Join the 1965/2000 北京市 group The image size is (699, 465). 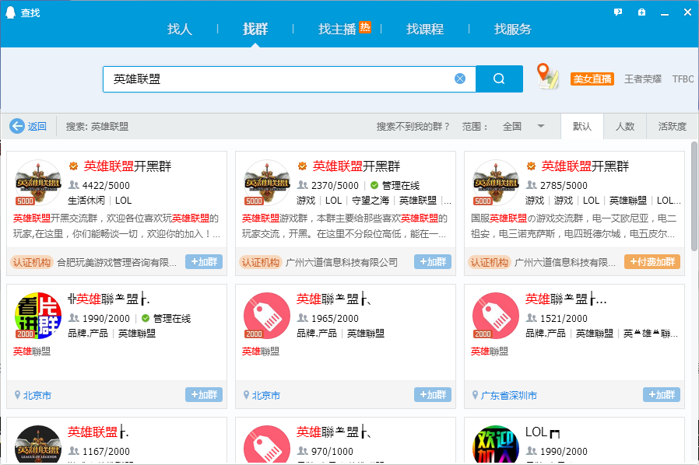point(433,394)
